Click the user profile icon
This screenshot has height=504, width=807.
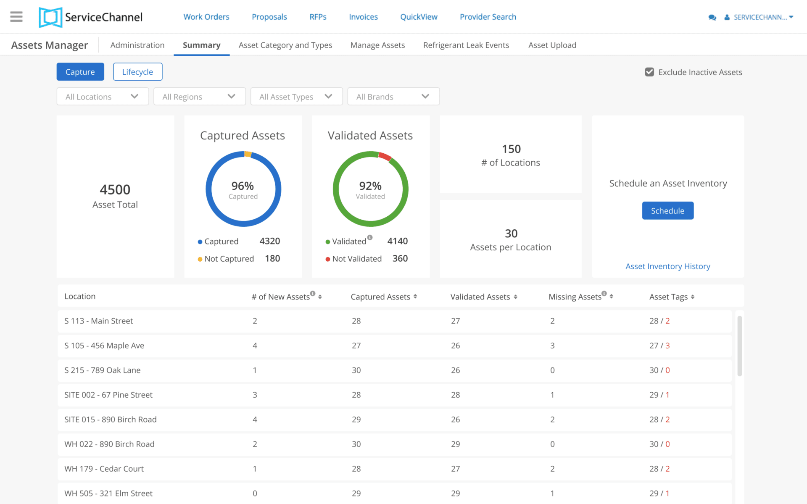click(x=727, y=18)
